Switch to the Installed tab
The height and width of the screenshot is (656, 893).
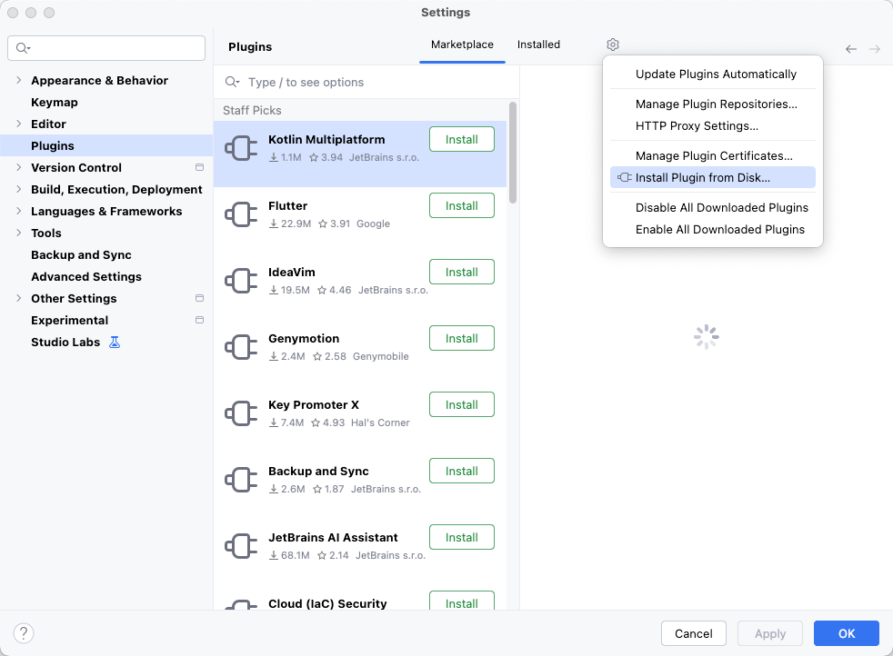pyautogui.click(x=538, y=45)
